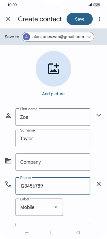The width and height of the screenshot is (107, 239).
Task: Click the company building icon
Action: pos(8,161)
